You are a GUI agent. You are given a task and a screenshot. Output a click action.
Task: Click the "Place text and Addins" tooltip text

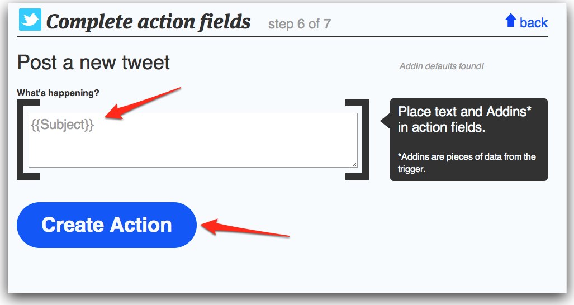[x=464, y=119]
